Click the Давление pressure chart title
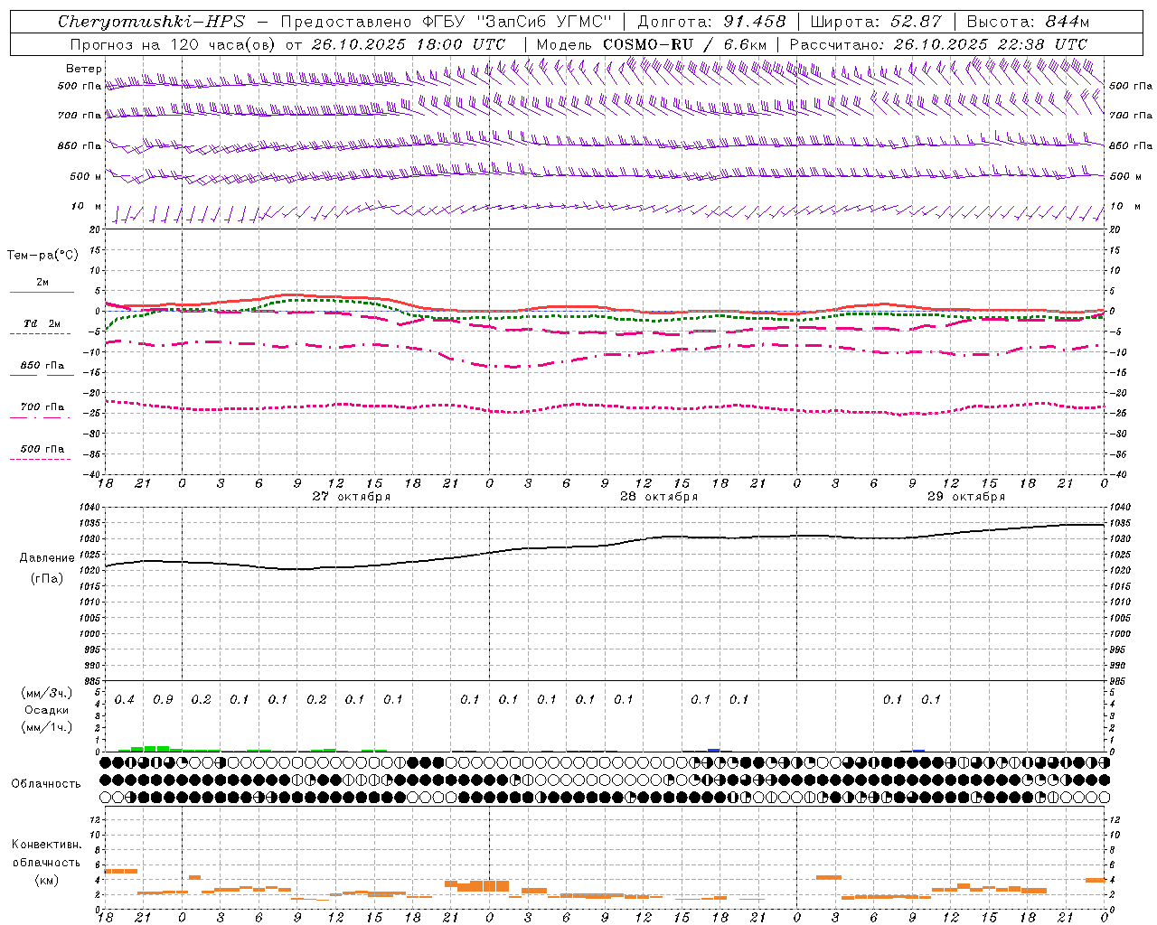 click(x=47, y=558)
